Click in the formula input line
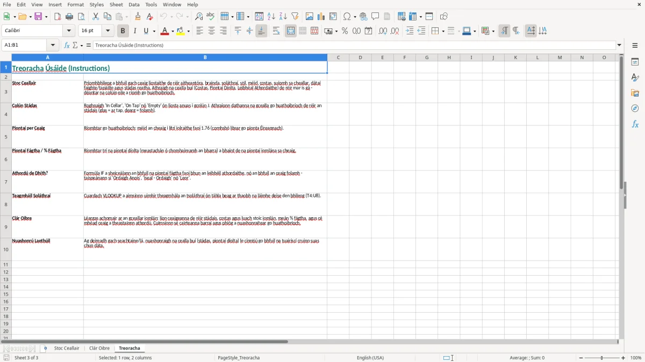Screen dimensions: 645x362 click(x=354, y=45)
